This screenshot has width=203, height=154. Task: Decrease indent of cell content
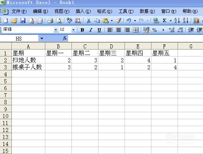pyautogui.click(x=191, y=30)
